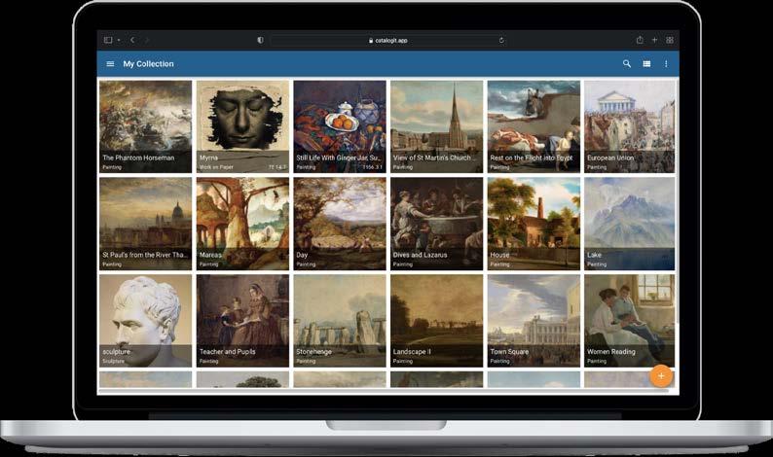Open the European Union painting
773x457 pixels.
pos(630,126)
